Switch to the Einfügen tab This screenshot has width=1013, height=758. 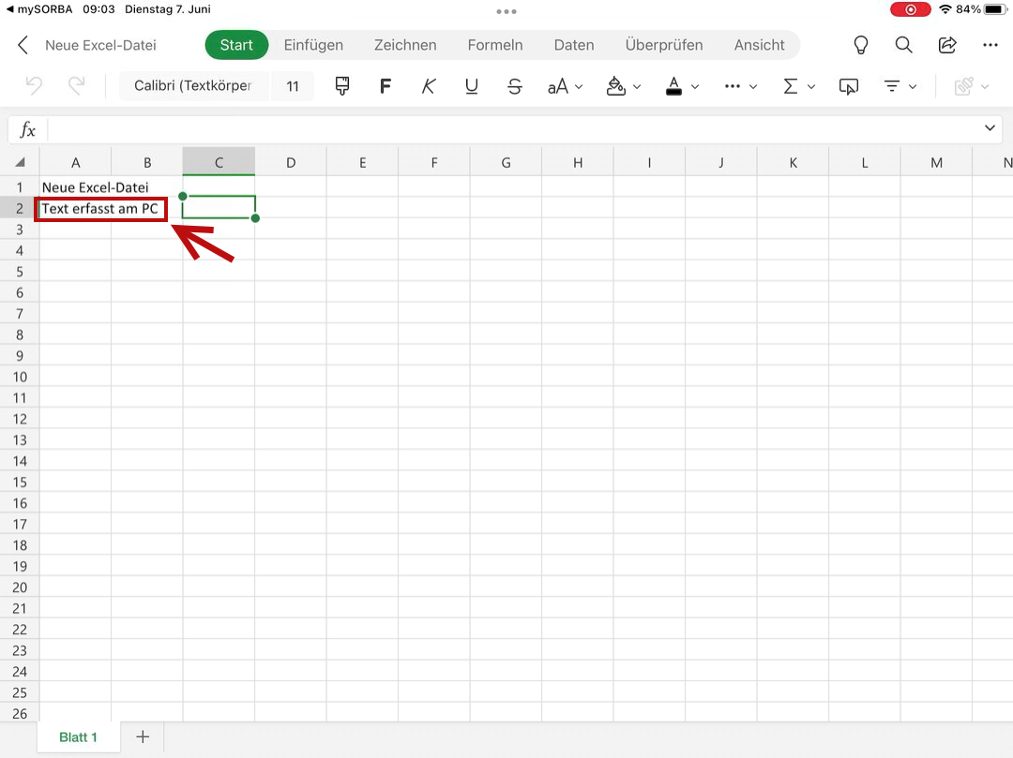313,45
